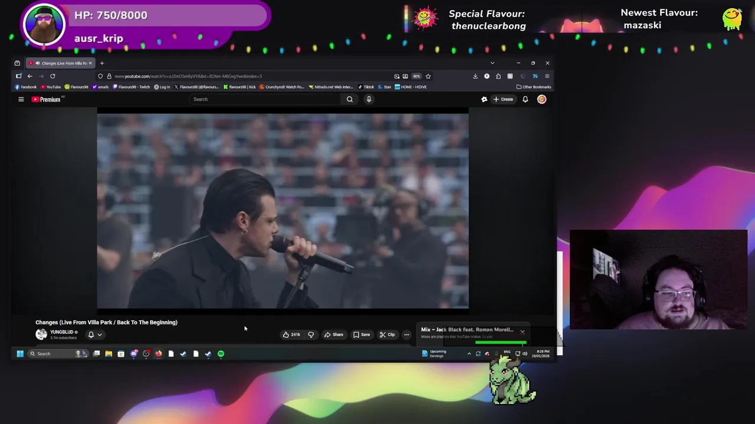755x424 pixels.
Task: Bookmark this page with the star icon
Action: [428, 76]
